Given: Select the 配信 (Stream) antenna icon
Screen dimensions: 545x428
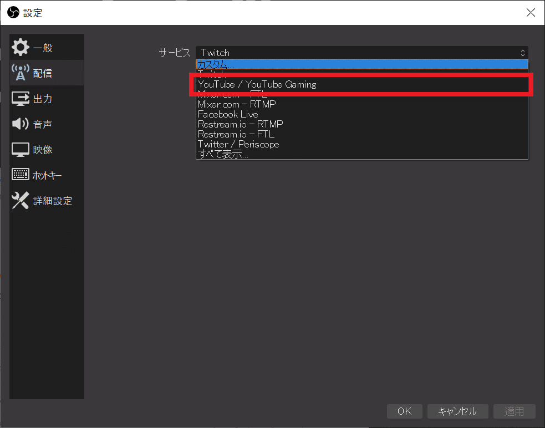Looking at the screenshot, I should 20,73.
